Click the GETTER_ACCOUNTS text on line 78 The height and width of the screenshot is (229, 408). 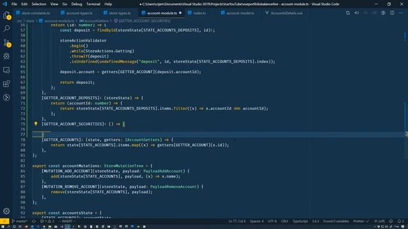click(61, 140)
